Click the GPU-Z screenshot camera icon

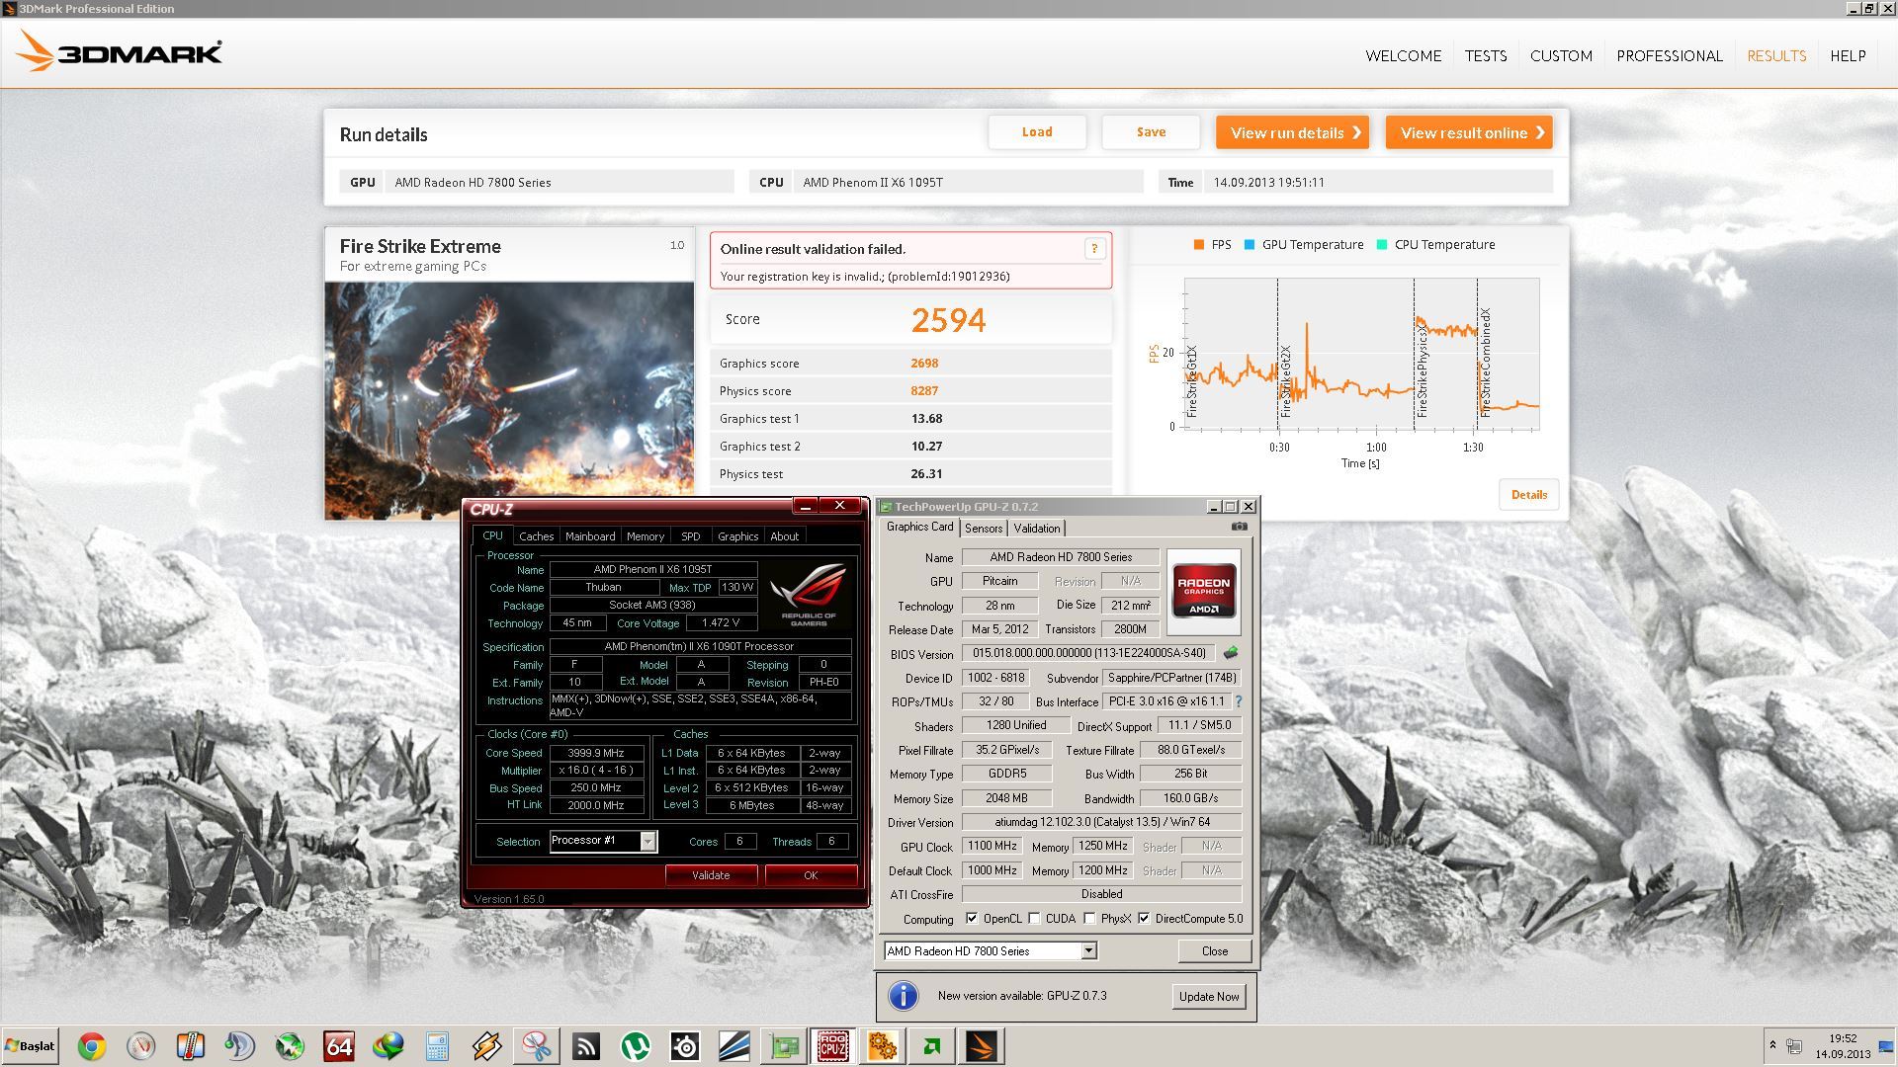1239,528
